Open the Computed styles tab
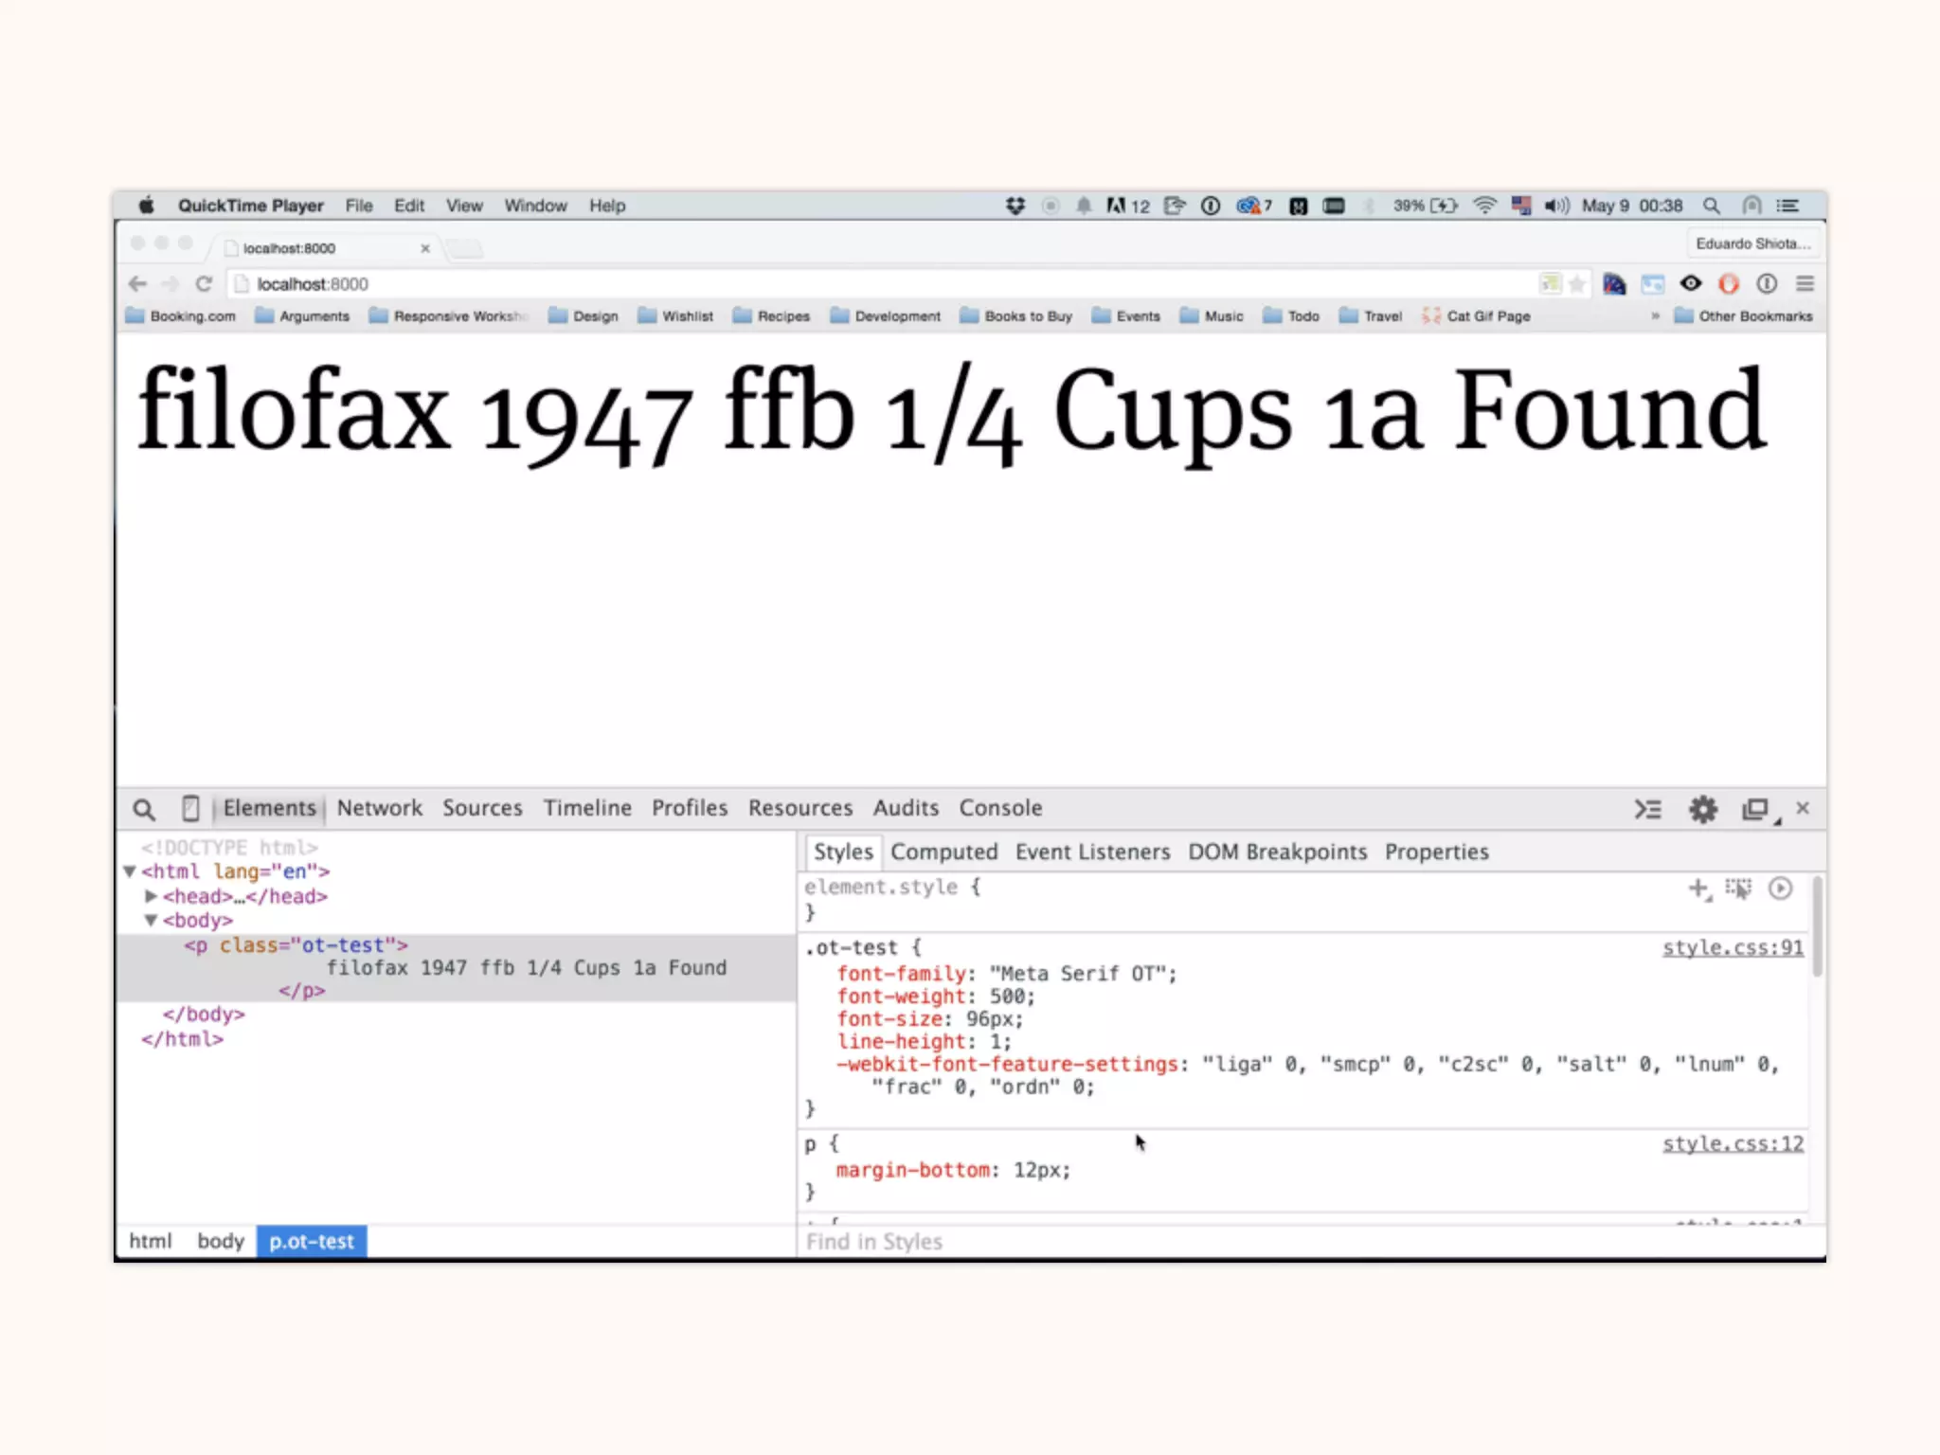Screen dimensions: 1940x1455 pyautogui.click(x=944, y=852)
